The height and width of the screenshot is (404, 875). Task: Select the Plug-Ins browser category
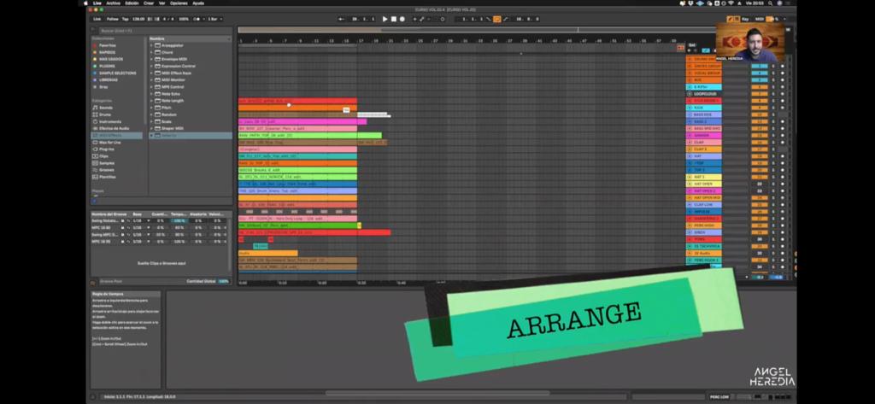pos(107,148)
